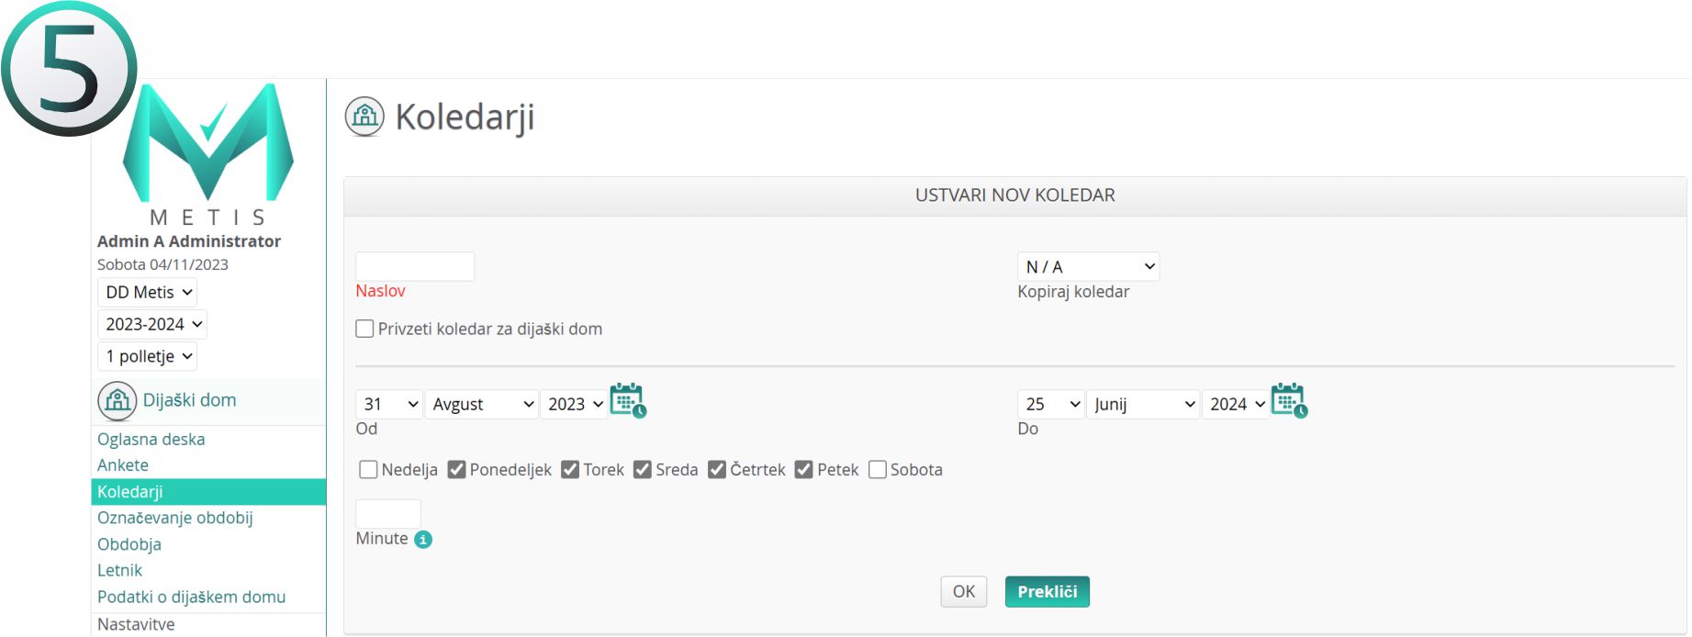
Task: Open the calendar picker for the Od date
Action: click(x=628, y=401)
